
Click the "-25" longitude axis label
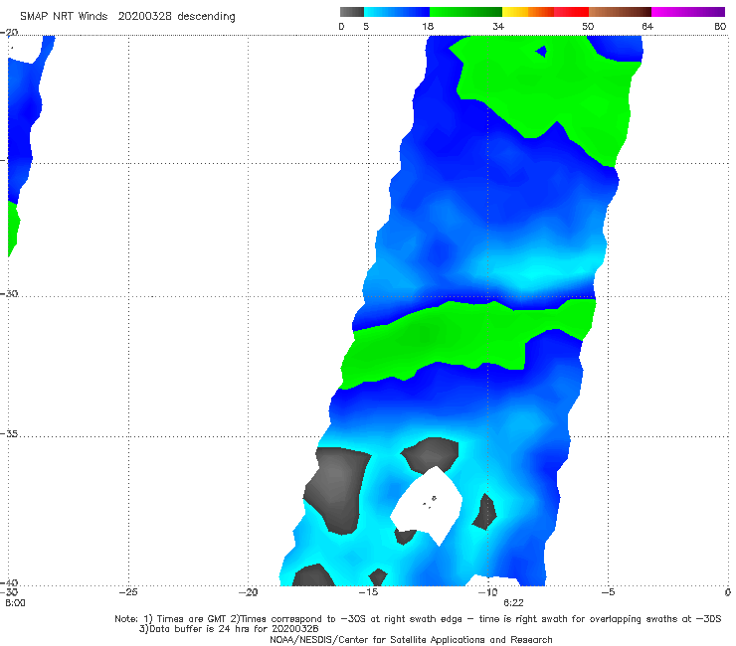click(x=128, y=592)
